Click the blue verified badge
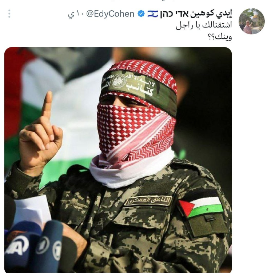 click(141, 14)
